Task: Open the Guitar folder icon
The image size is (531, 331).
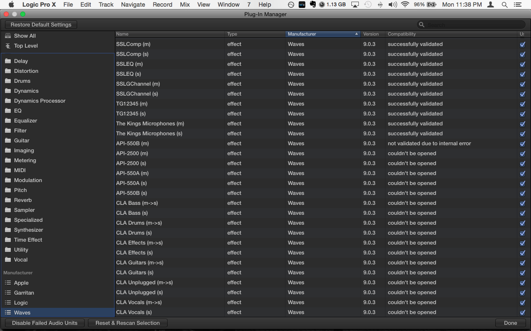Action: point(8,140)
